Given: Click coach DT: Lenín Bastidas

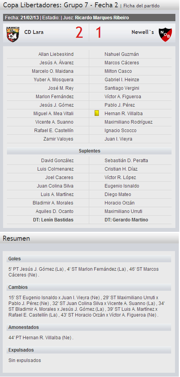Looking at the screenshot, I should tap(53, 220).
